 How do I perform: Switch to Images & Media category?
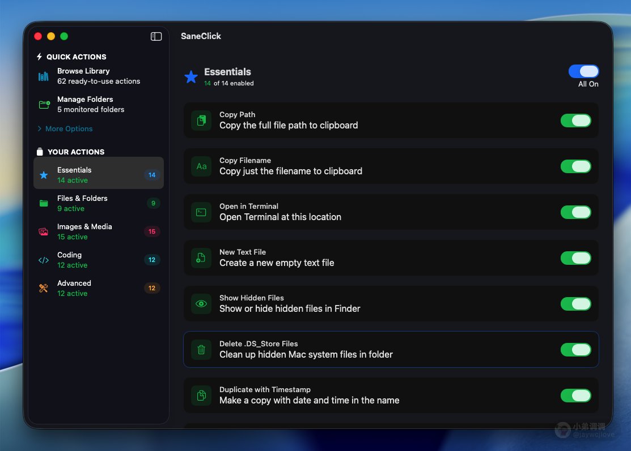(x=99, y=231)
